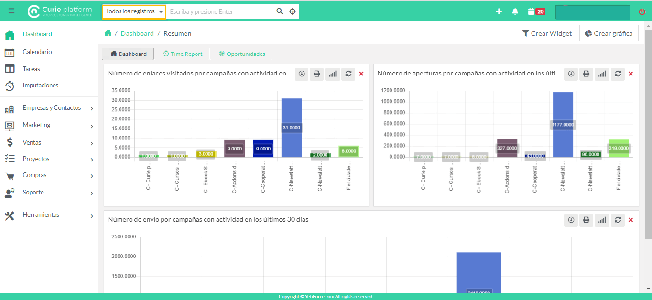Click the 'Resumen' breadcrumb text
Screen dimensions: 652x300
click(177, 33)
